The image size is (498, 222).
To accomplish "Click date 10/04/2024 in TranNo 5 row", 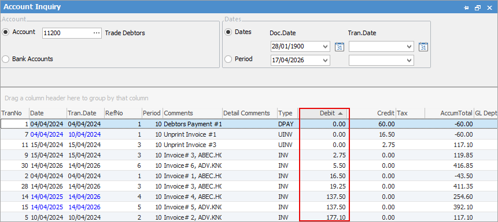I will pos(47,217).
